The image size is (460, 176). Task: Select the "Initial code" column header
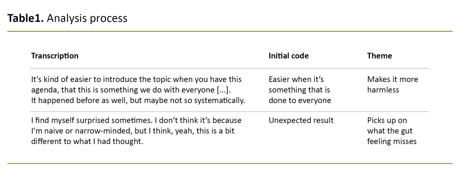click(288, 56)
